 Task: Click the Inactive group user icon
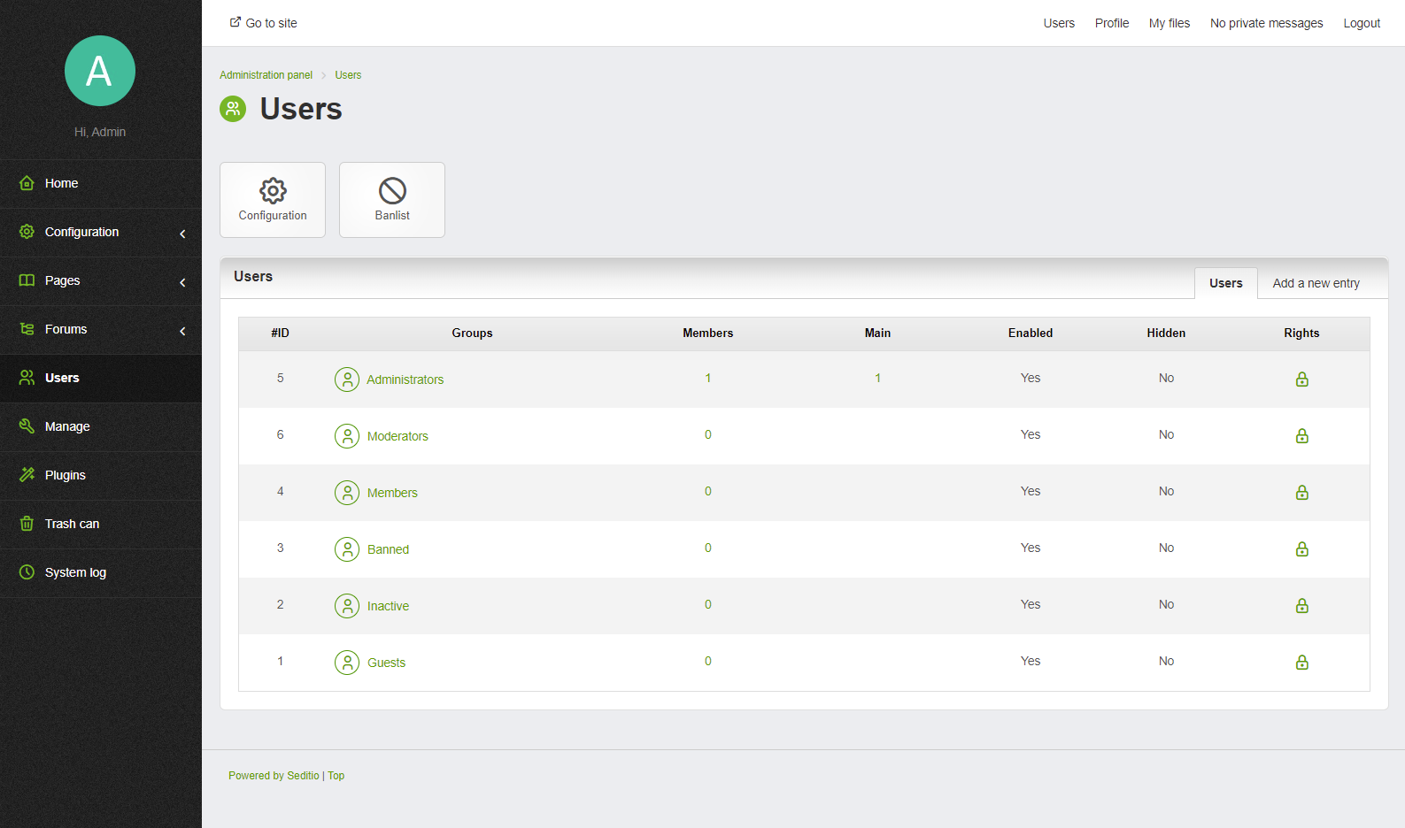click(347, 606)
